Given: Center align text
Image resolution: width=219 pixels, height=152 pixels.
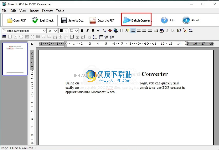Looking at the screenshot, I should 139,31.
